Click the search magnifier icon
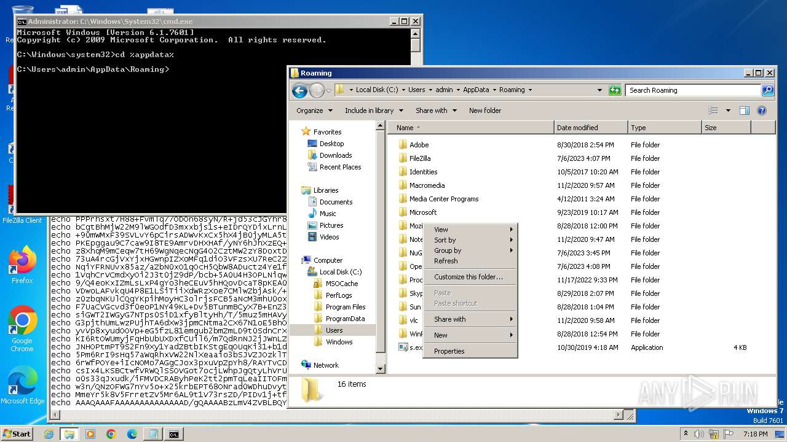Screen dimensions: 787x442 click(x=768, y=90)
